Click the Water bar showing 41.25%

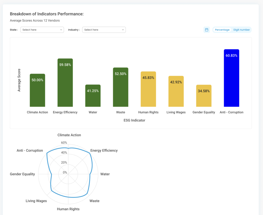[93, 96]
